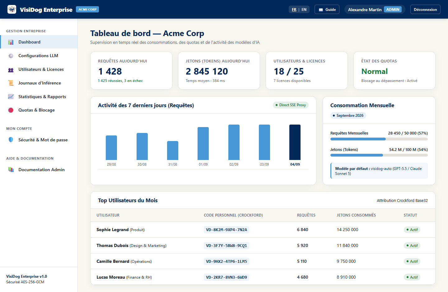Click the VisiDog dog logo icon
Viewport: 448px width, 292px height.
[12, 9]
